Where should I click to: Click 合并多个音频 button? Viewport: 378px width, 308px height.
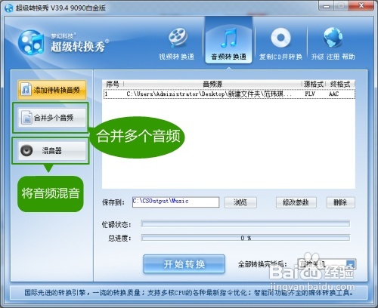coord(52,118)
